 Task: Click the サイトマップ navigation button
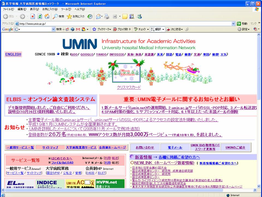click(50, 147)
